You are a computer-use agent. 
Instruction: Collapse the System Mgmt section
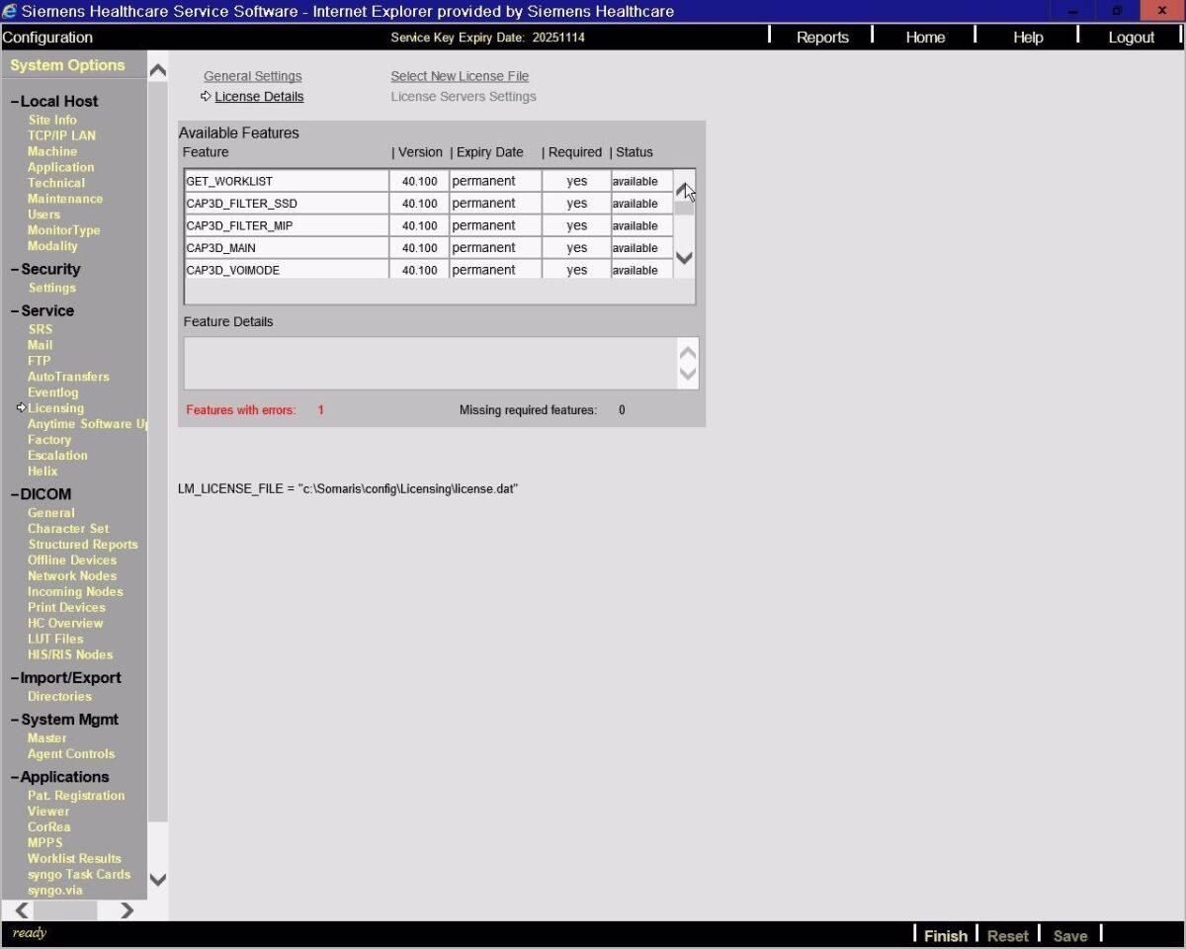(x=15, y=720)
